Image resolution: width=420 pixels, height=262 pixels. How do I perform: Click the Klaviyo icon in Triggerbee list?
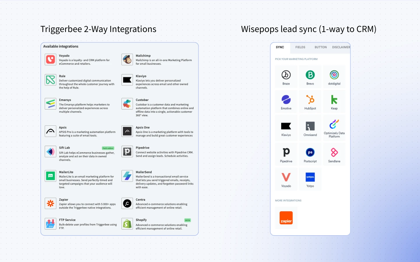point(127,80)
